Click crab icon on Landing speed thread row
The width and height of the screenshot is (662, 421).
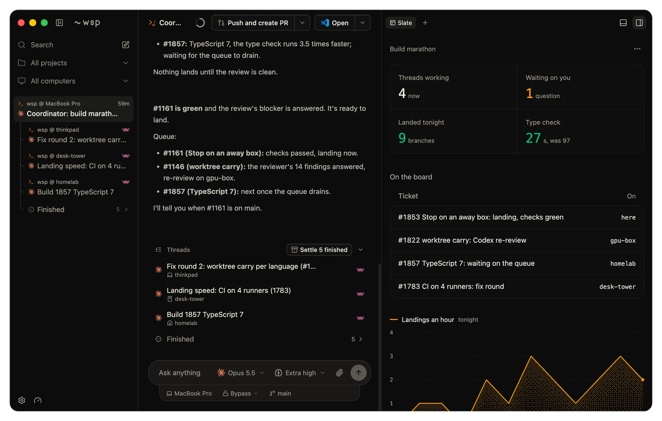pos(360,294)
